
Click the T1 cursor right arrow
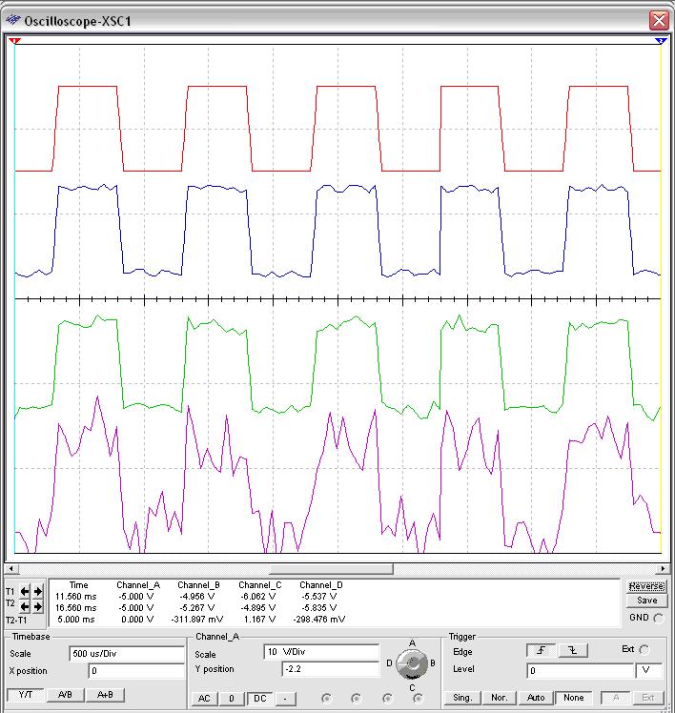click(38, 591)
